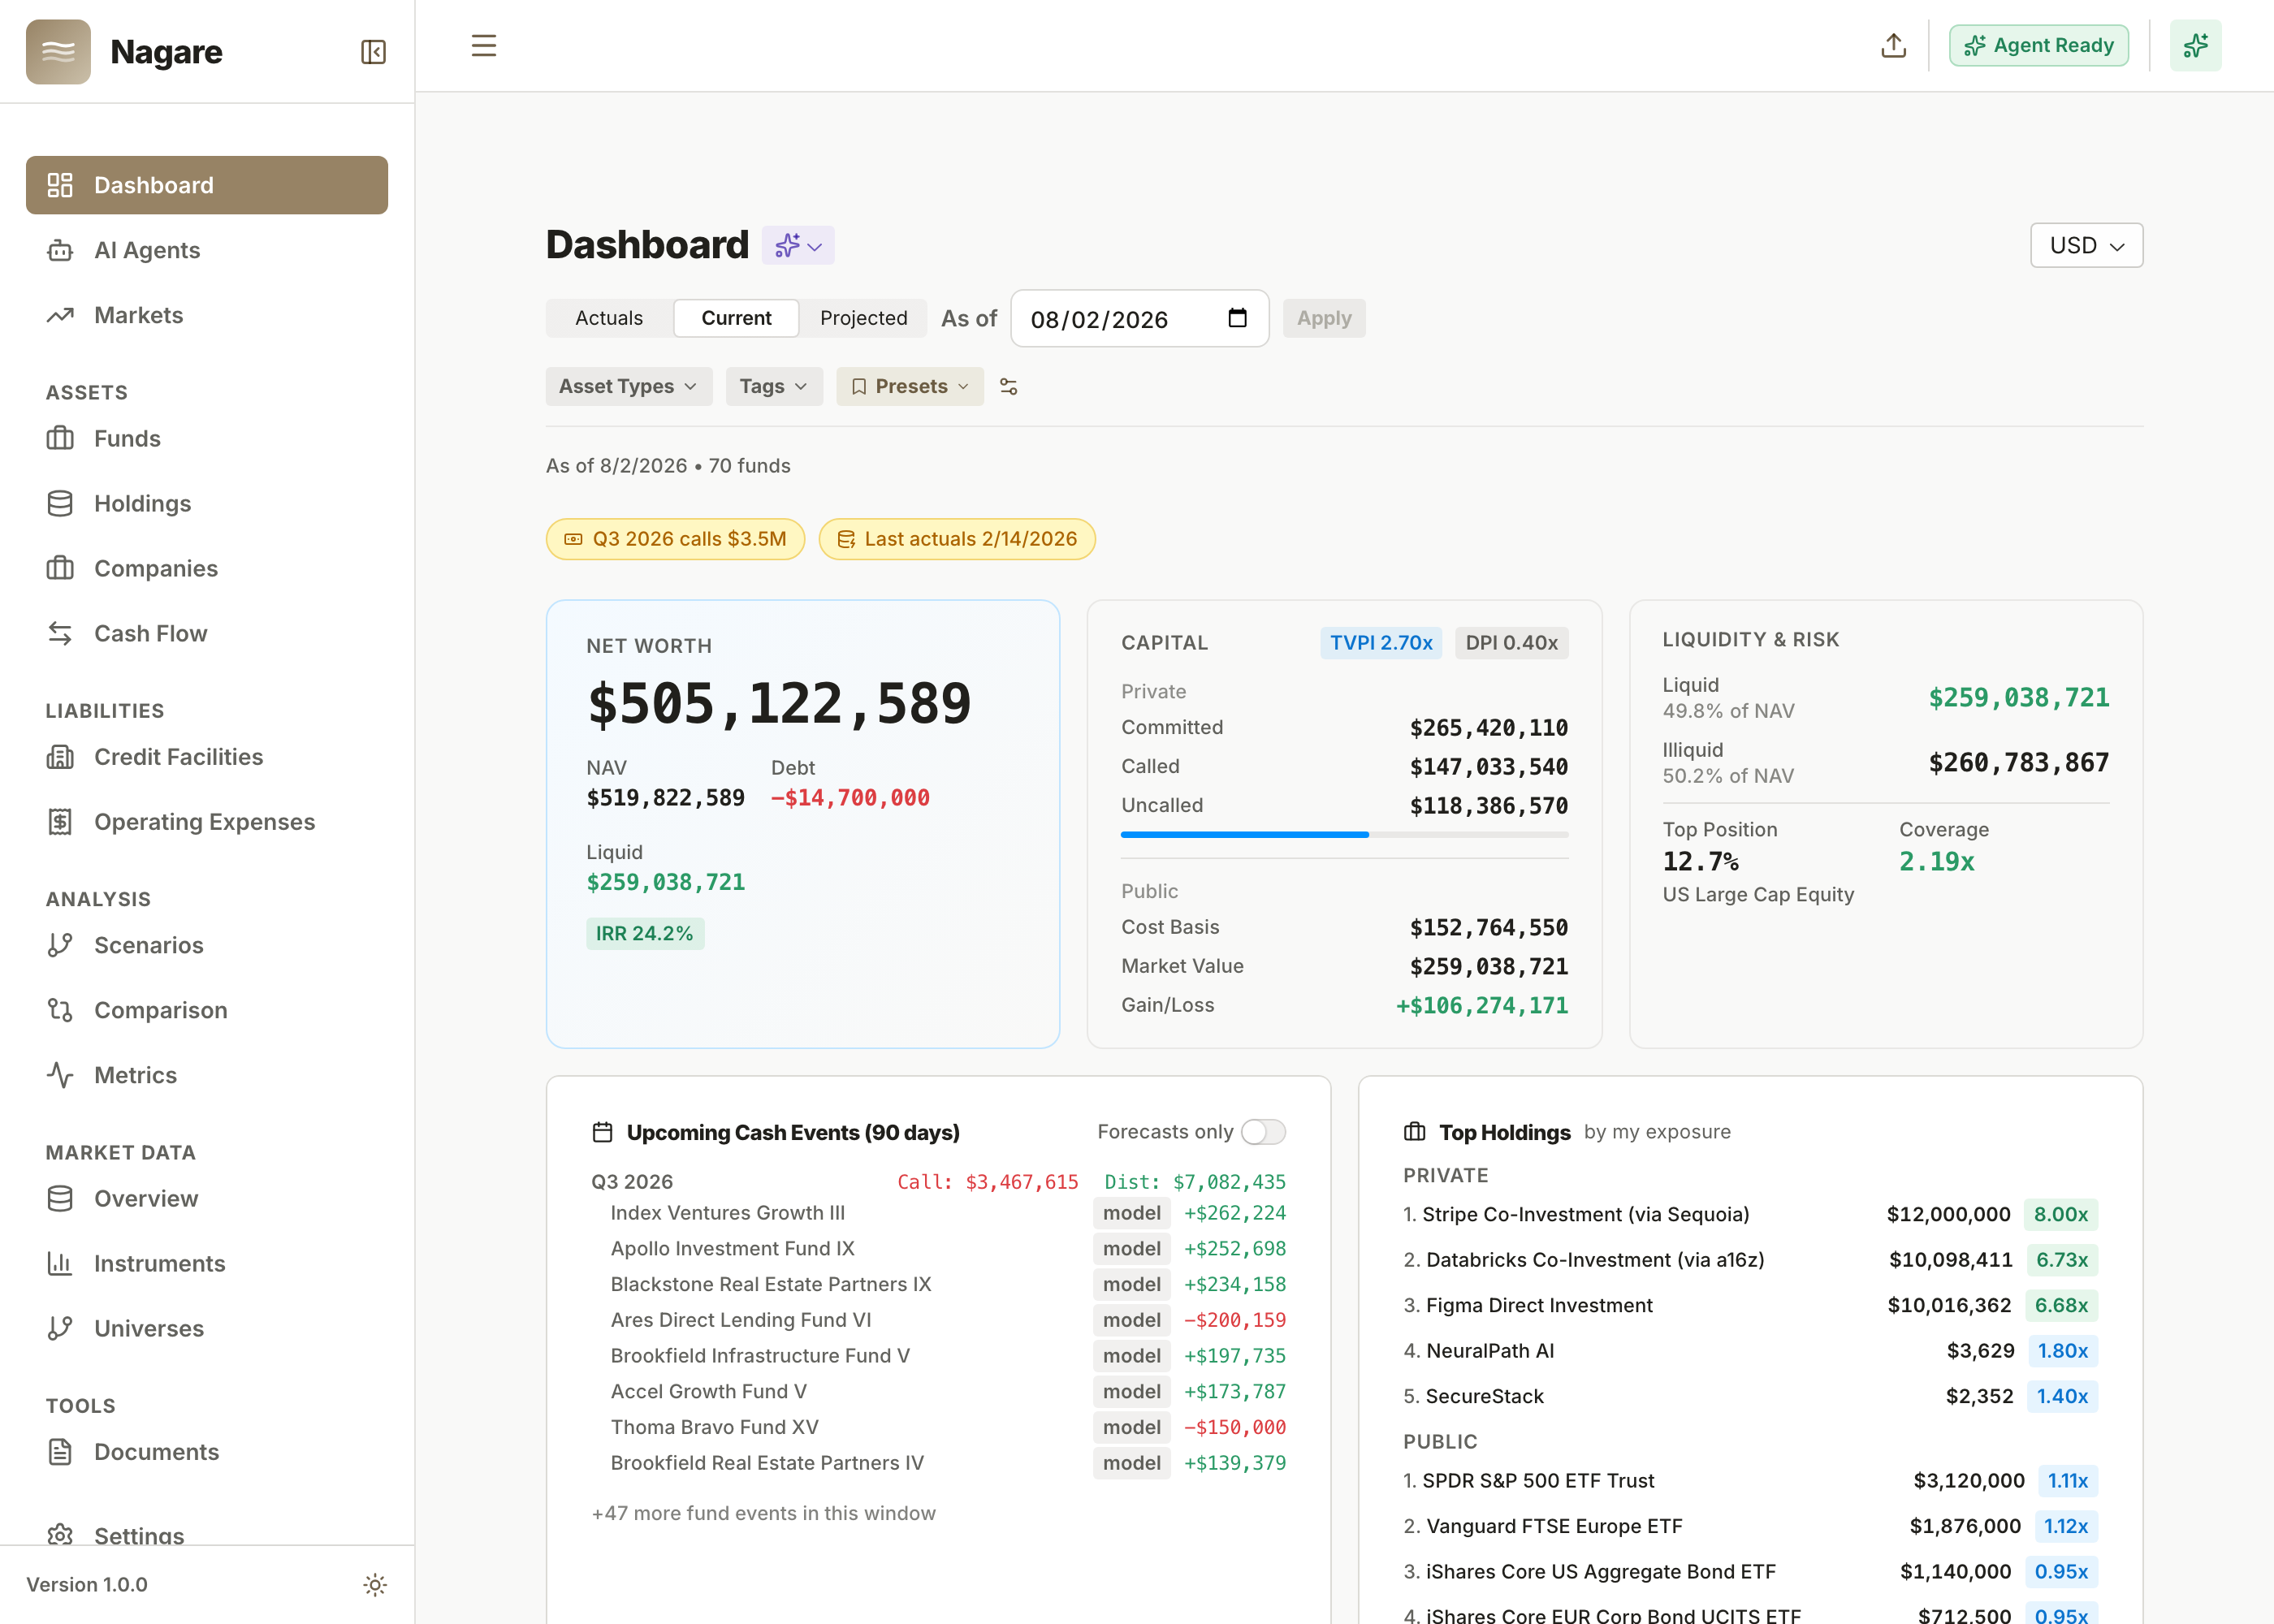Select Figma Direct Investment holding
This screenshot has width=2274, height=1624.
[1750, 1305]
